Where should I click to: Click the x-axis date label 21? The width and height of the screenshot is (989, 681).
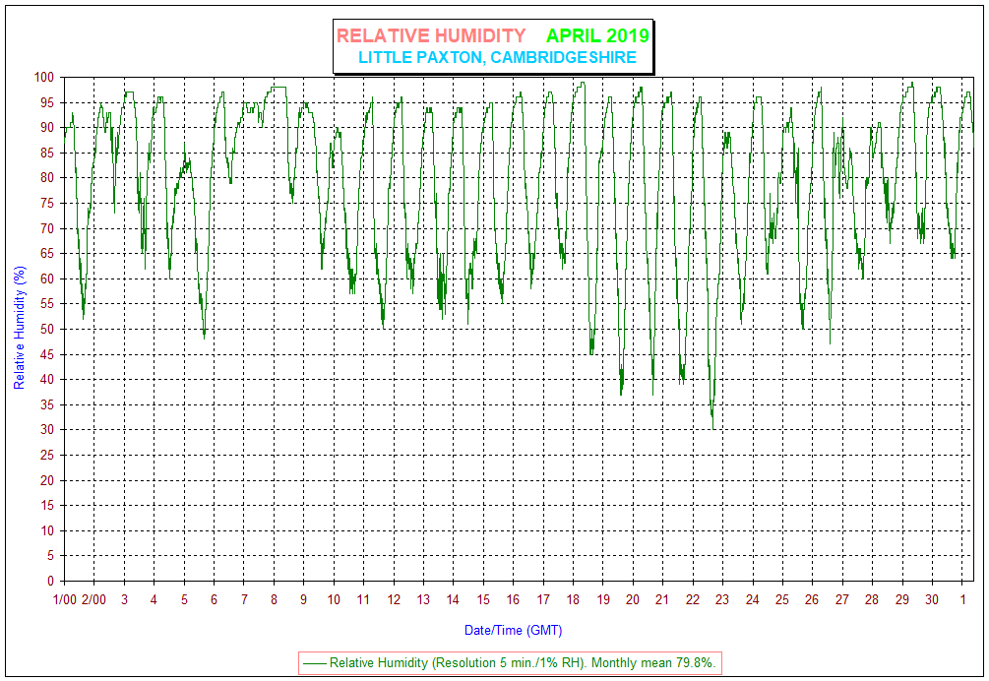[662, 599]
